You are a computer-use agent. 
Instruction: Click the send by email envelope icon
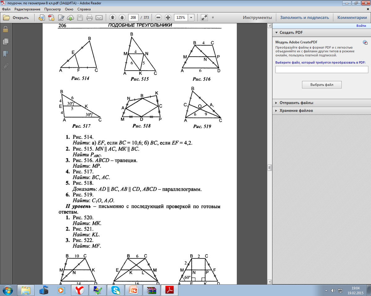pyautogui.click(x=99, y=18)
